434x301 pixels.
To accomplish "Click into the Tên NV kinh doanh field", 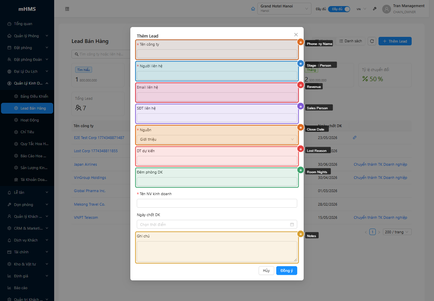I will (x=217, y=203).
